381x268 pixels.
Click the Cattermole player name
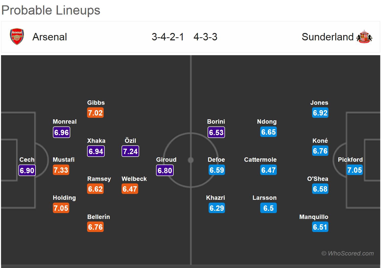click(260, 160)
